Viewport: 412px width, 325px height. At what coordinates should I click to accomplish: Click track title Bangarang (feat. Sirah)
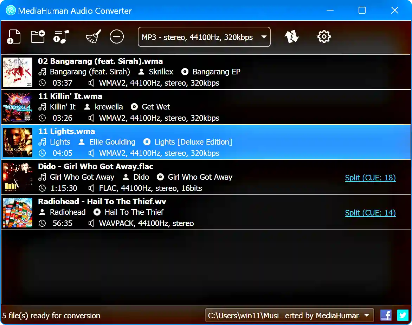coord(90,72)
